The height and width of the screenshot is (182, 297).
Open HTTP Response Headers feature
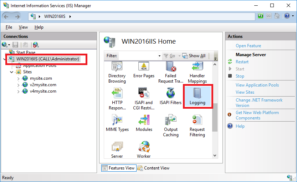pyautogui.click(x=117, y=99)
